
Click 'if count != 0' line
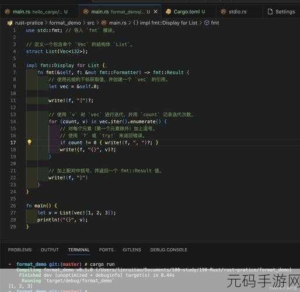[x=109, y=142]
